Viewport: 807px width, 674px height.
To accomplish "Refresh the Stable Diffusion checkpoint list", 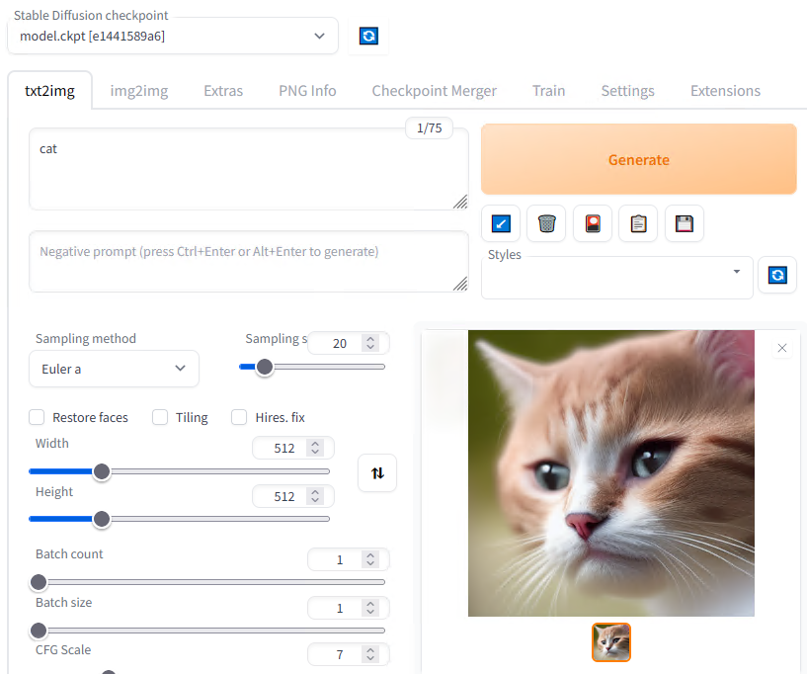I will coord(367,36).
